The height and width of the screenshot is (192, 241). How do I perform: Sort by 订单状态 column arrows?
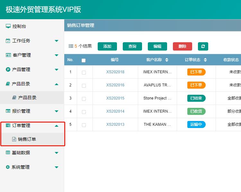pyautogui.click(x=205, y=60)
